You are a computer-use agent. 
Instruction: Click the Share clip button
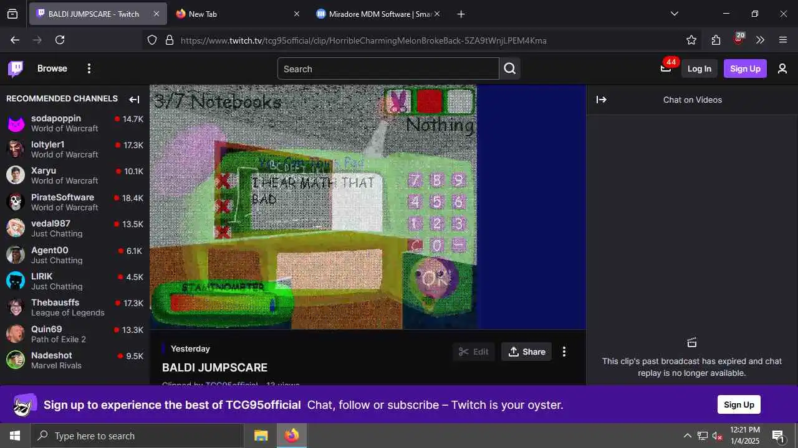[527, 352]
